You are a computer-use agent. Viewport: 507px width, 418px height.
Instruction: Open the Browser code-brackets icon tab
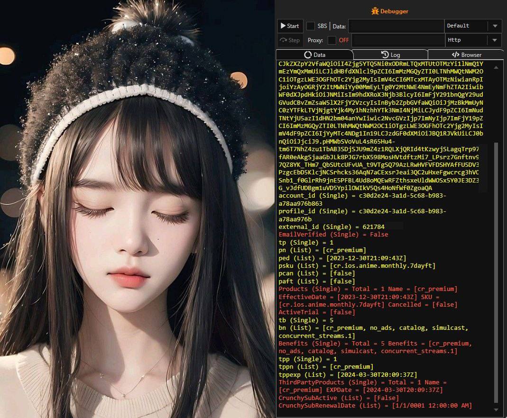point(455,55)
